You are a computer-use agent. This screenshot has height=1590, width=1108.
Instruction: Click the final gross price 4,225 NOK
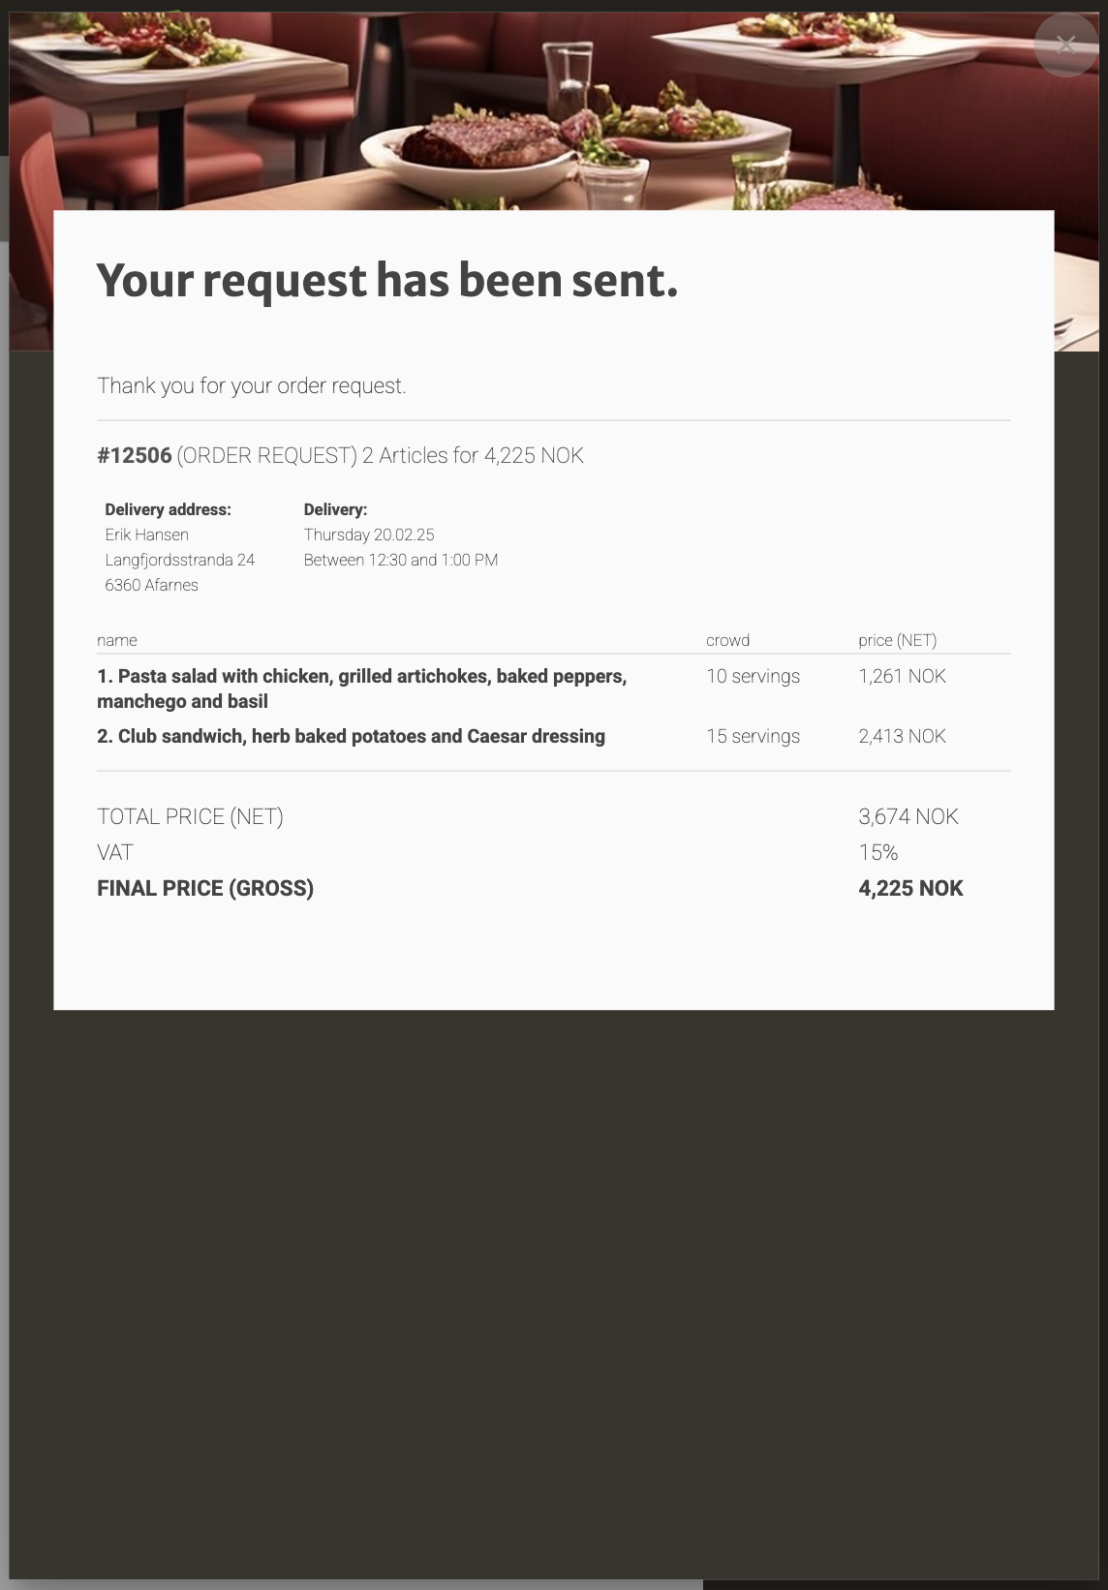[x=911, y=888]
